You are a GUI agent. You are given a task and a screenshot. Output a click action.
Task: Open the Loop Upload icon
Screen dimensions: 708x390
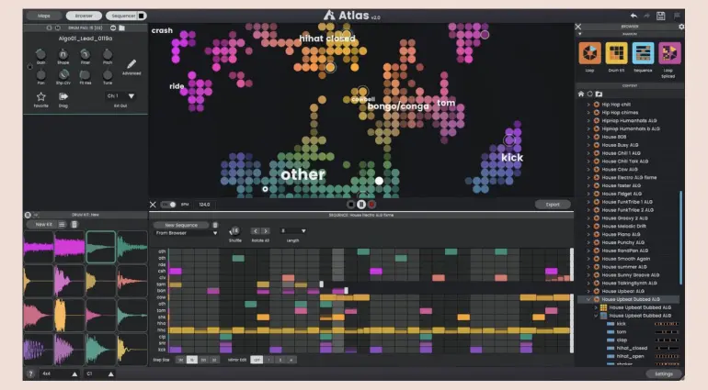point(668,53)
